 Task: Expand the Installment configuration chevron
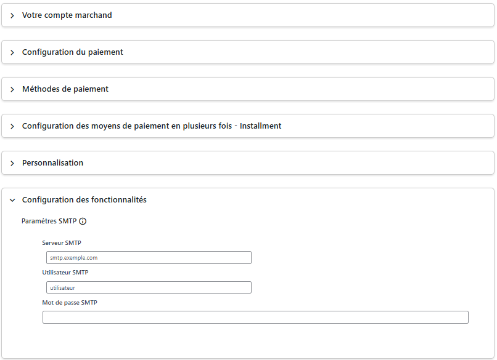click(12, 127)
